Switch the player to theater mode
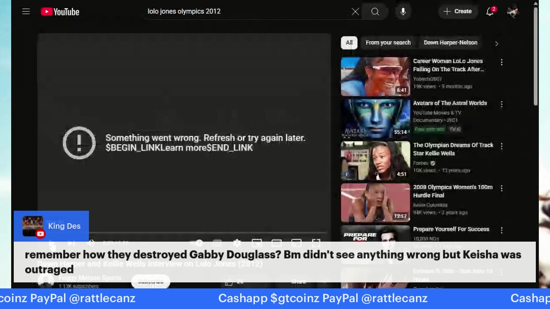Image resolution: width=550 pixels, height=309 pixels. pos(276,243)
